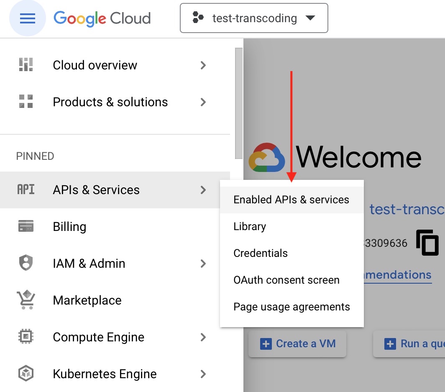Click the sidebar vertical scrollbar
The width and height of the screenshot is (445, 392).
pos(239,103)
